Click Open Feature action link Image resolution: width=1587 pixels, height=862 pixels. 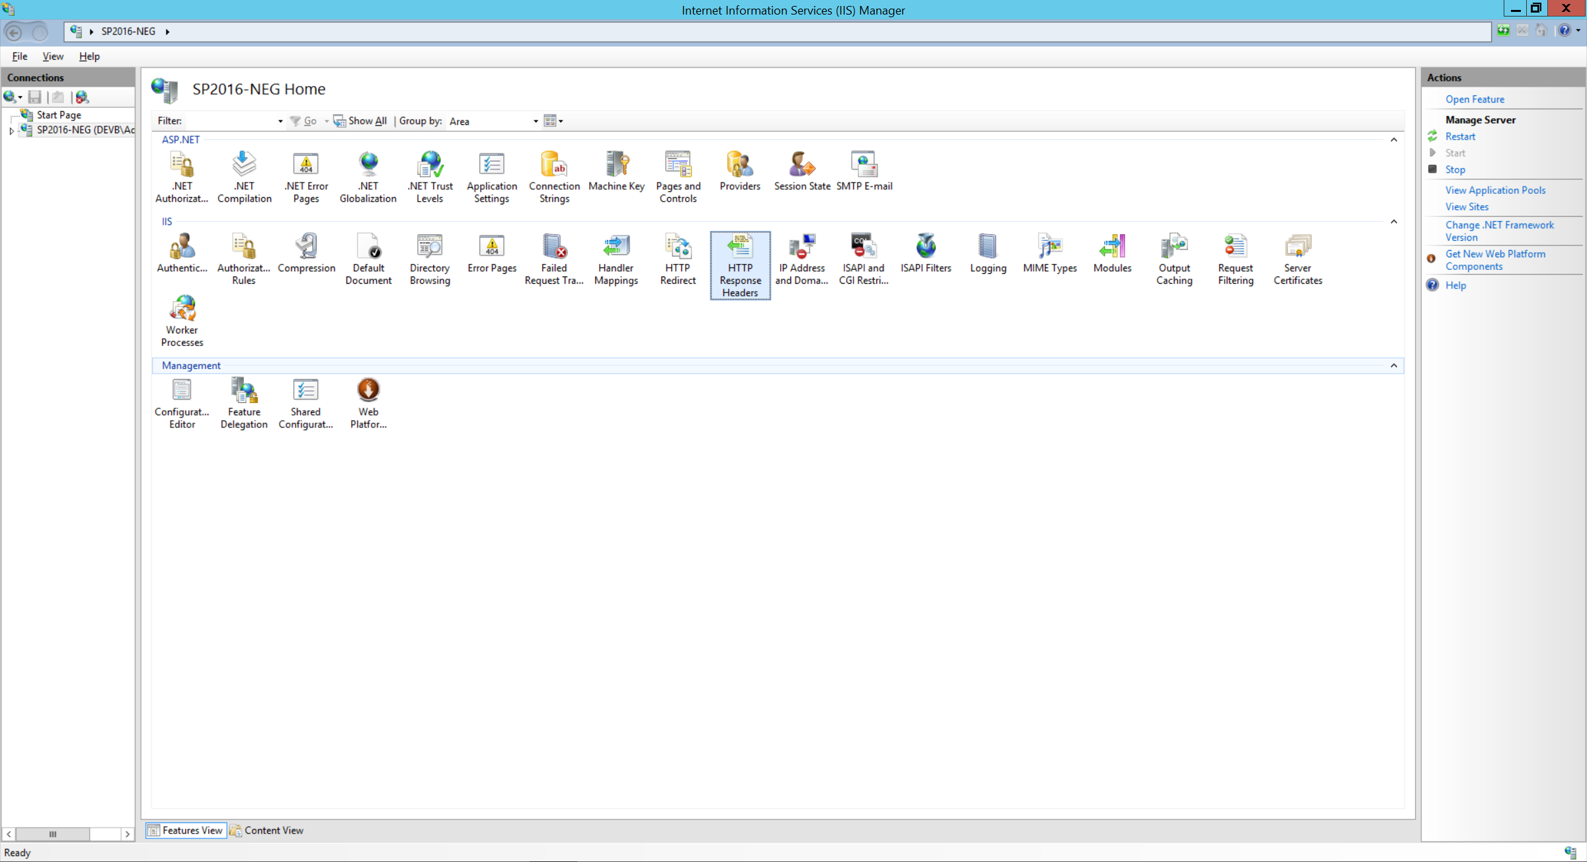tap(1475, 99)
